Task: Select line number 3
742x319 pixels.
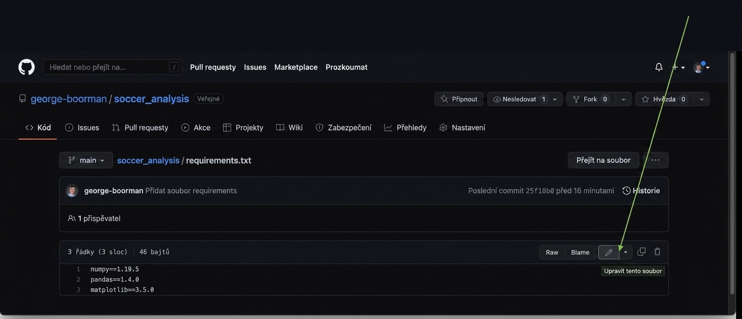Action: (78, 290)
